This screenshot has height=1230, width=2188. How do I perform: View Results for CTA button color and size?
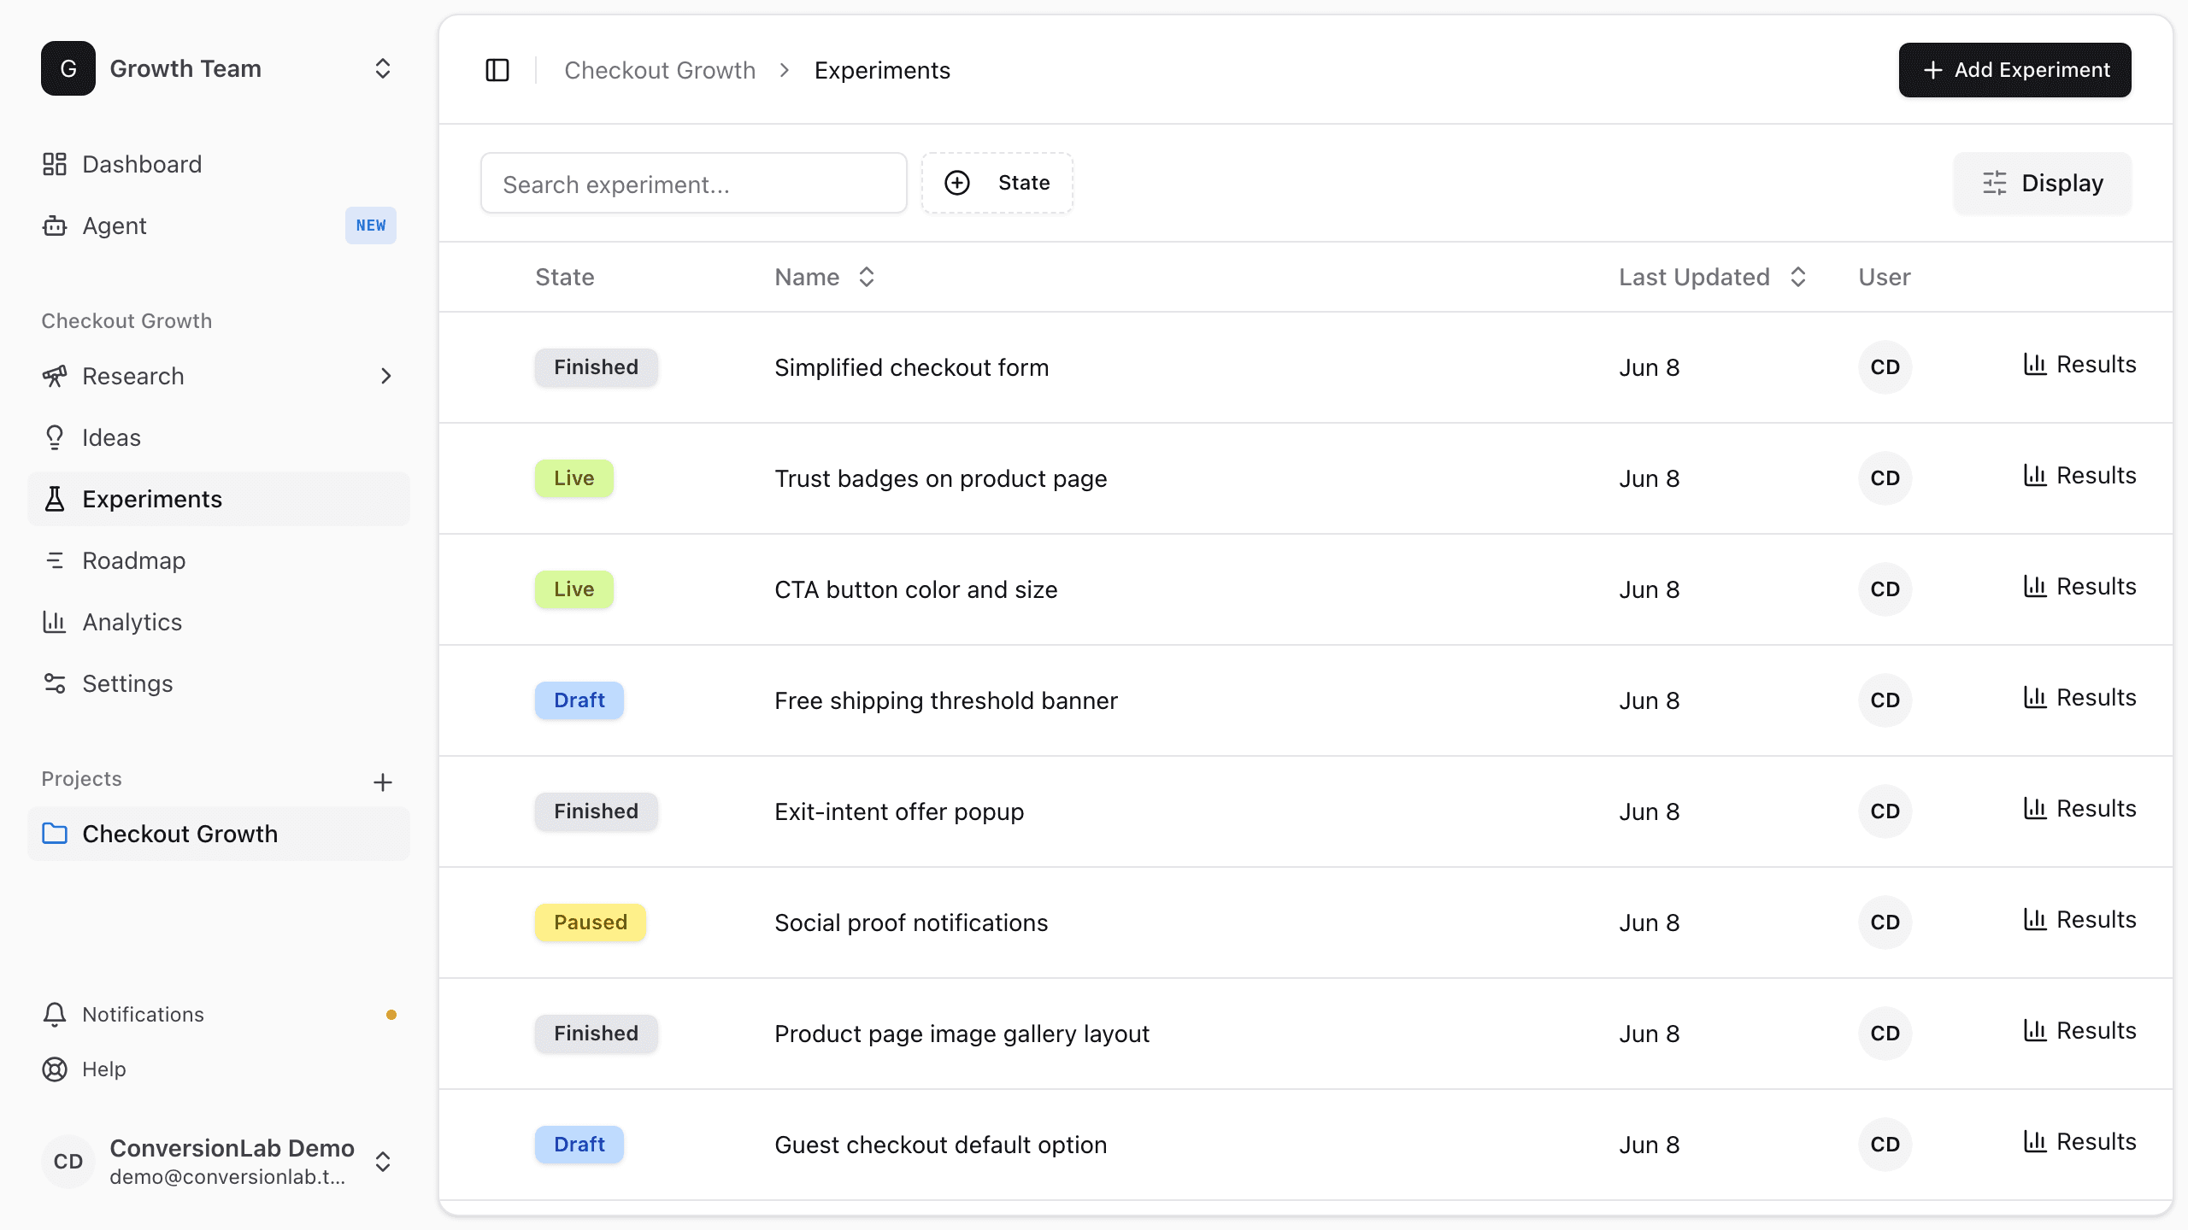coord(2079,587)
